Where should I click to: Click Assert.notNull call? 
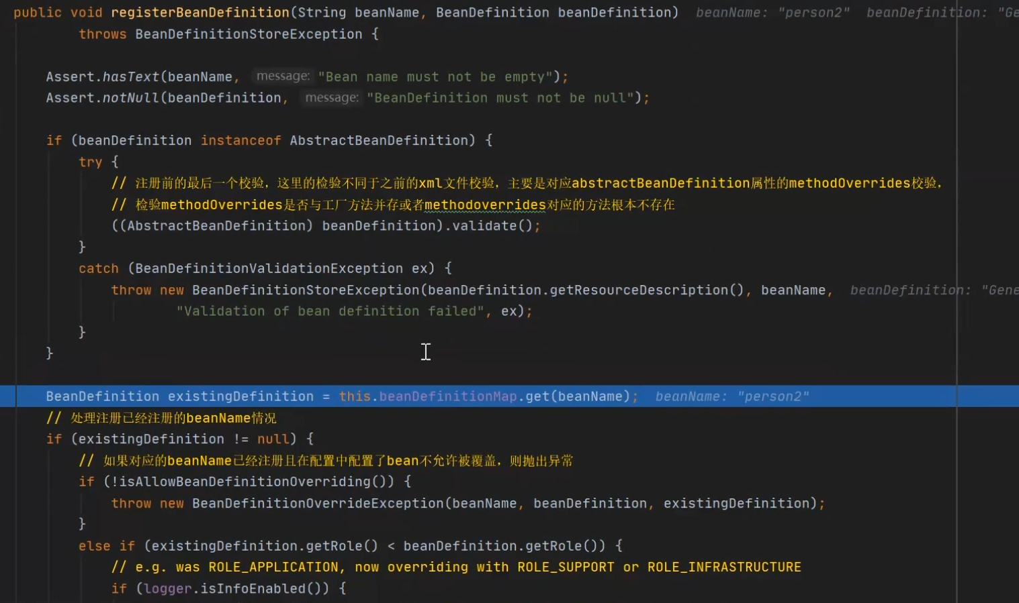click(x=103, y=98)
